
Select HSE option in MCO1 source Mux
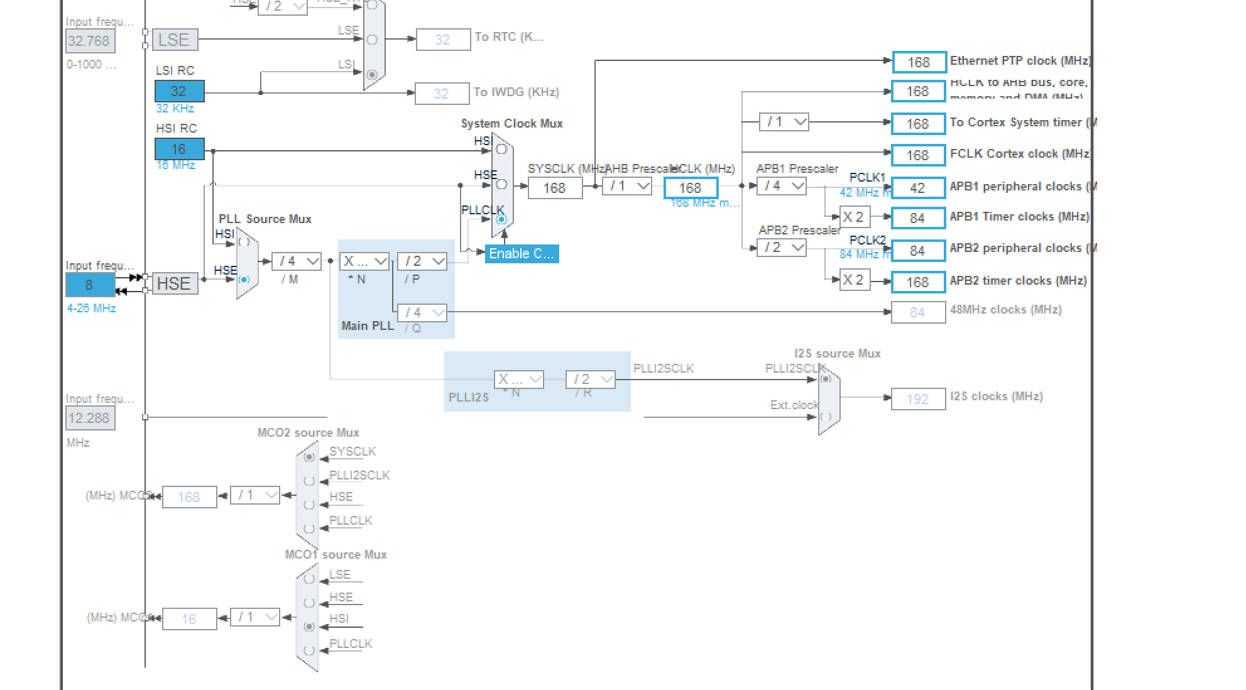tap(309, 601)
